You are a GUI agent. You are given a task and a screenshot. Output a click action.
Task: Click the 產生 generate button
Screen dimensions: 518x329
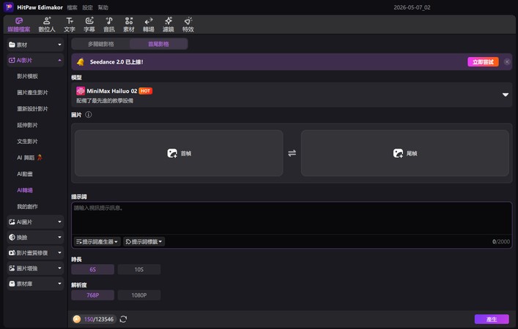[x=492, y=319]
